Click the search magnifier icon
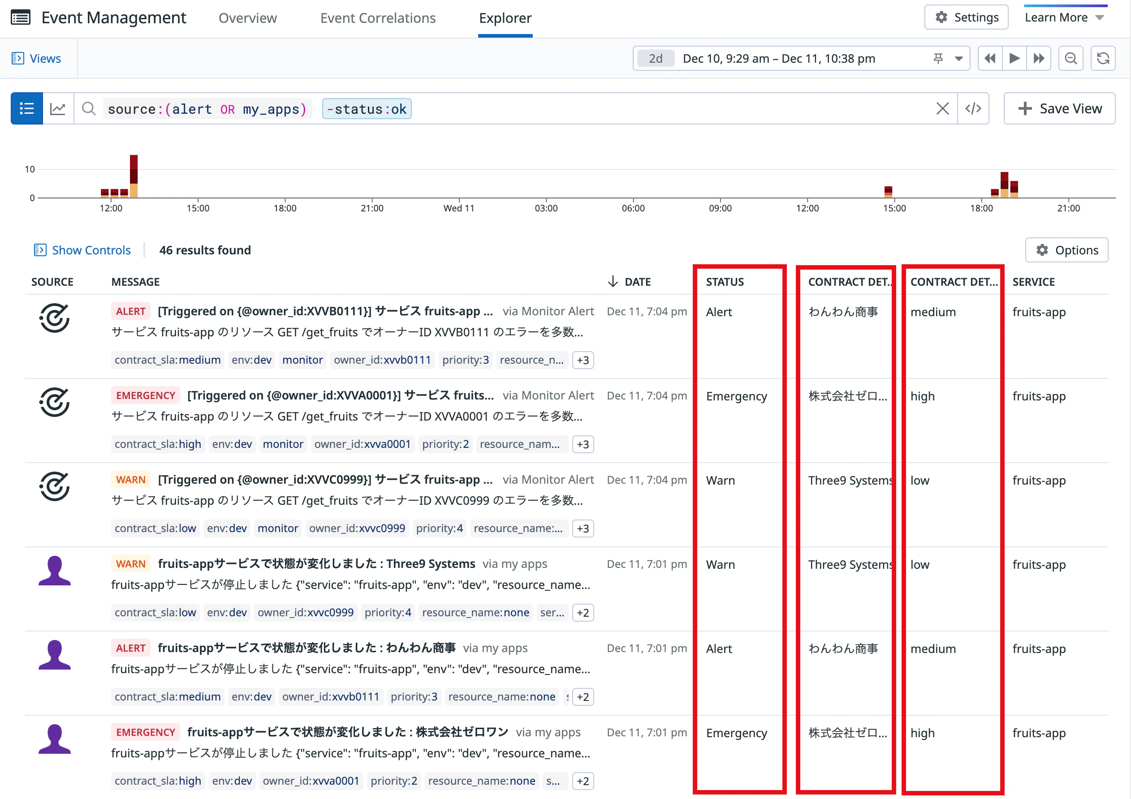The image size is (1131, 799). [89, 108]
